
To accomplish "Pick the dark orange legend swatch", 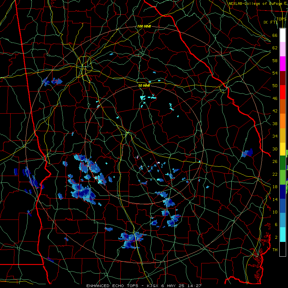I will (x=283, y=106).
